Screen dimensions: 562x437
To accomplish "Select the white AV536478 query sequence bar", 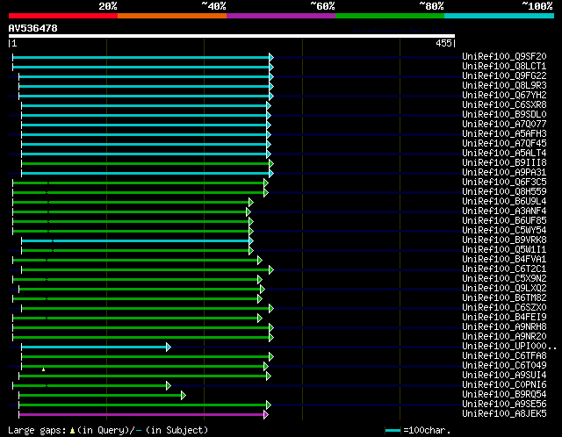I will click(x=232, y=36).
